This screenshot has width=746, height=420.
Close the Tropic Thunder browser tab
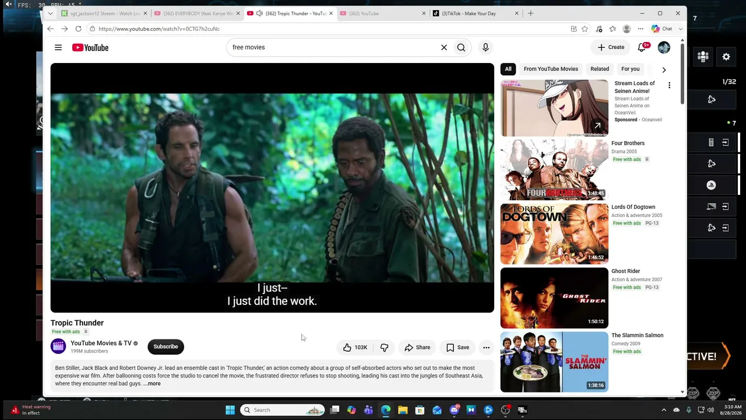point(331,13)
